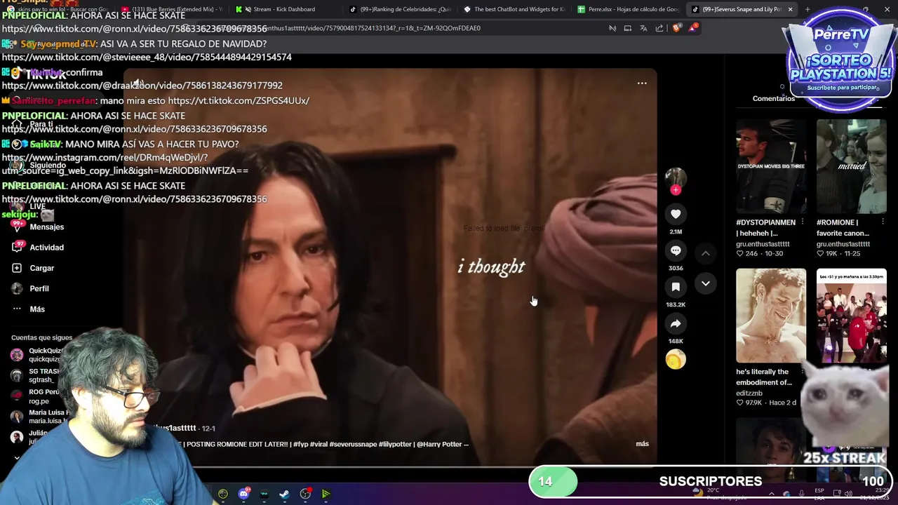898x505 pixels.
Task: Click the Brave Rewards triangle icon
Action: point(693,28)
